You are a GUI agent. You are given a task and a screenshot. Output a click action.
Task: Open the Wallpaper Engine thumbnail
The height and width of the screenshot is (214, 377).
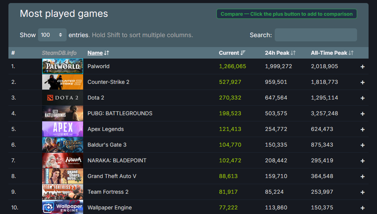[62, 207]
